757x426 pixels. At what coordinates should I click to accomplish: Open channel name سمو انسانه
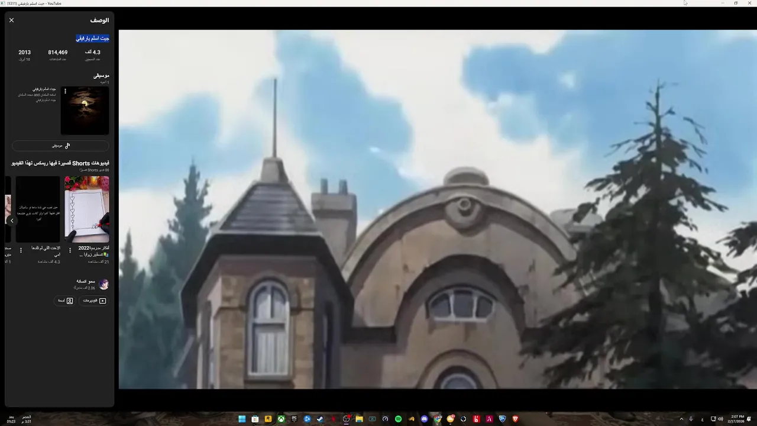pyautogui.click(x=86, y=282)
